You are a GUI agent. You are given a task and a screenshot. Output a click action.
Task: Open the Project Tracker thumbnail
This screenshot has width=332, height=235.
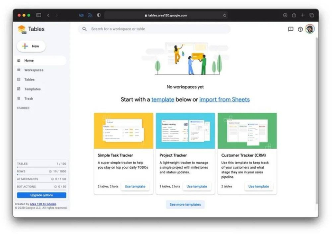185,131
